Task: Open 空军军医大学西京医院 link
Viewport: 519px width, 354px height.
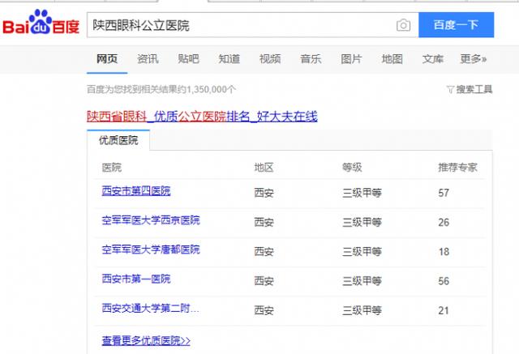Action: [x=151, y=220]
